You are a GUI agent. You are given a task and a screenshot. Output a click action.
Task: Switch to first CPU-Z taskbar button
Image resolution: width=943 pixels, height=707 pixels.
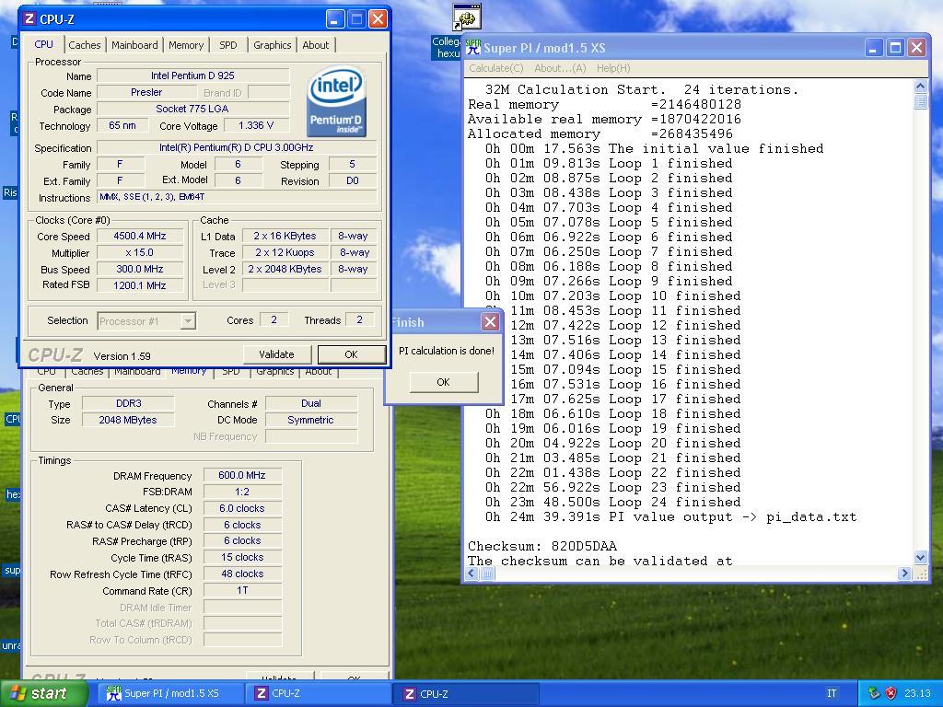[x=319, y=693]
